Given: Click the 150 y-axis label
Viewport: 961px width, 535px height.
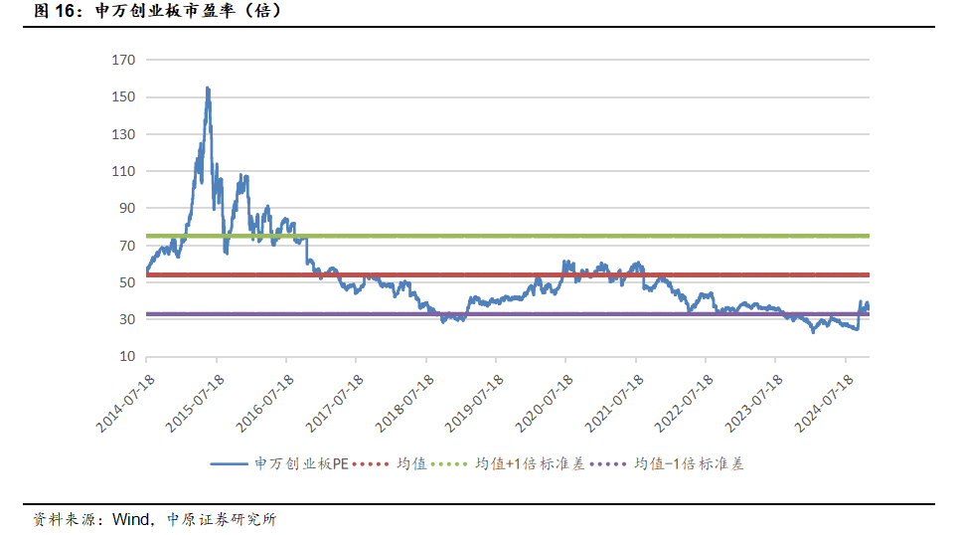Looking at the screenshot, I should click(x=123, y=97).
